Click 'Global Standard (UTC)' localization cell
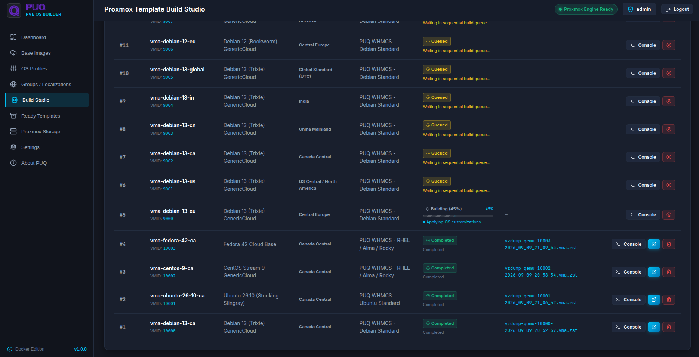Viewport: 699px width, 357px height. pos(315,73)
